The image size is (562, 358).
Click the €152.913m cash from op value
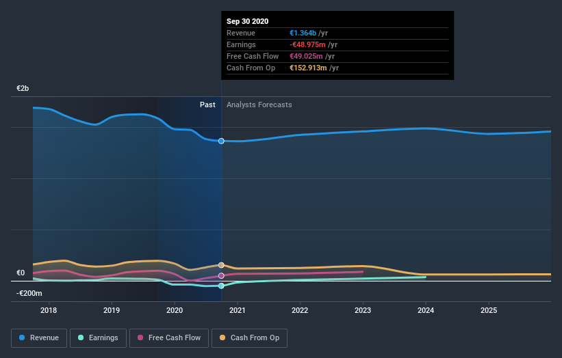(x=308, y=68)
